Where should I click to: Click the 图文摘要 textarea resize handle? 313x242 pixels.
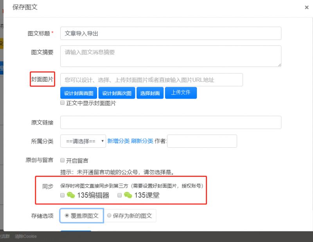[279, 65]
